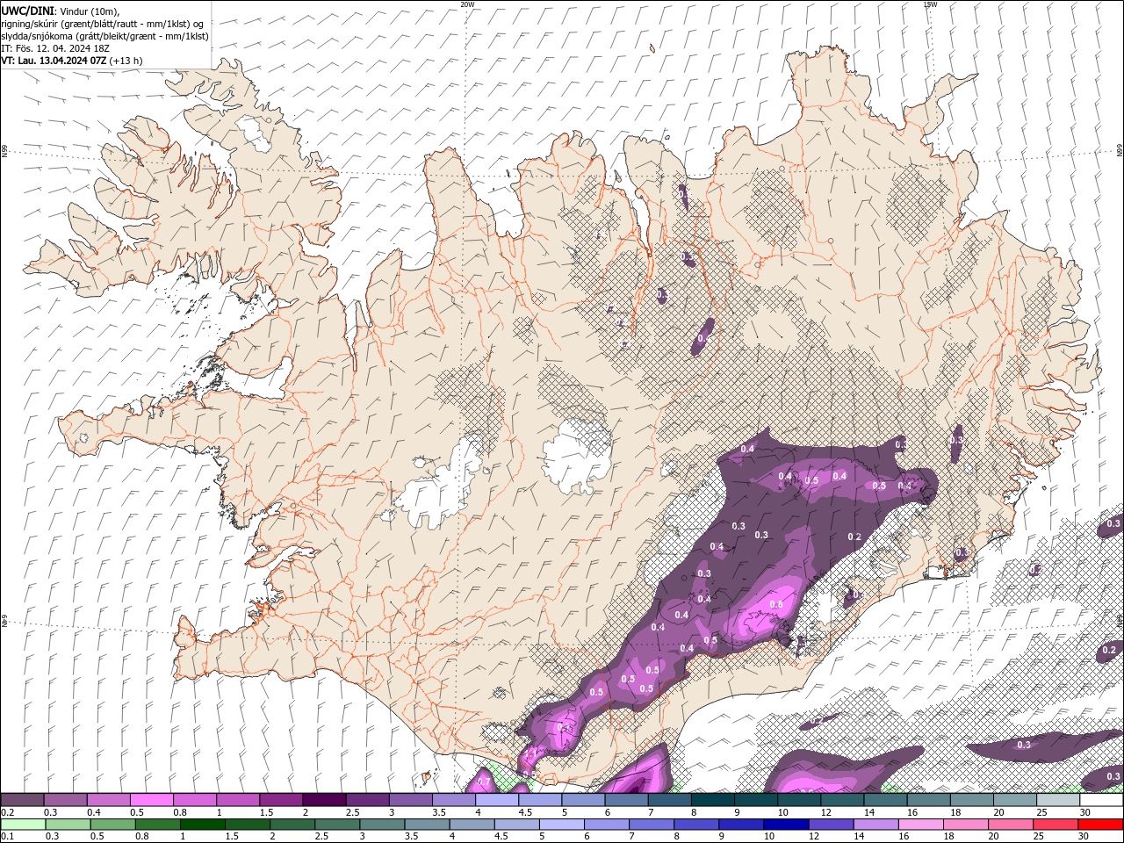
Task: Click the '15W' longitude label at top
Action: click(930, 4)
